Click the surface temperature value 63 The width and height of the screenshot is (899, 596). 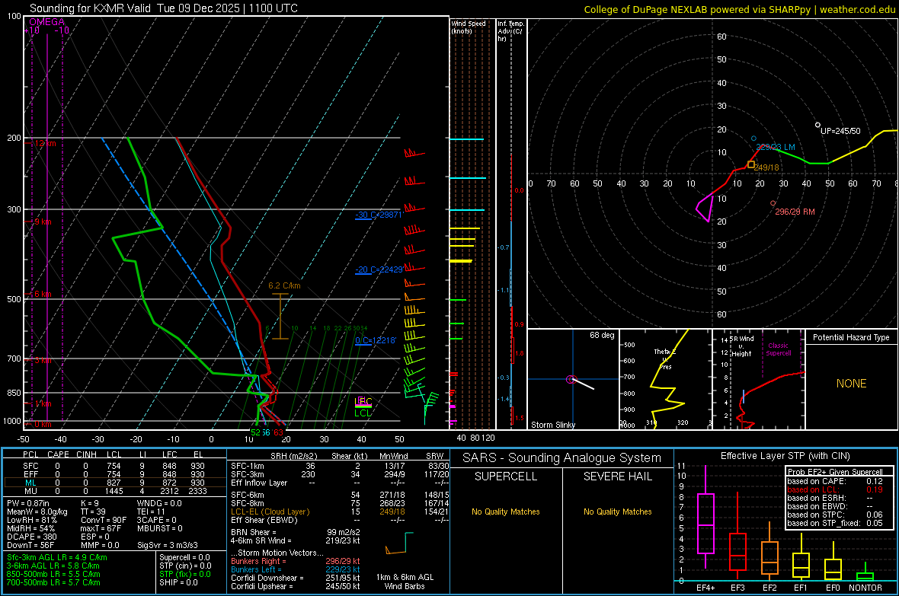(x=278, y=432)
